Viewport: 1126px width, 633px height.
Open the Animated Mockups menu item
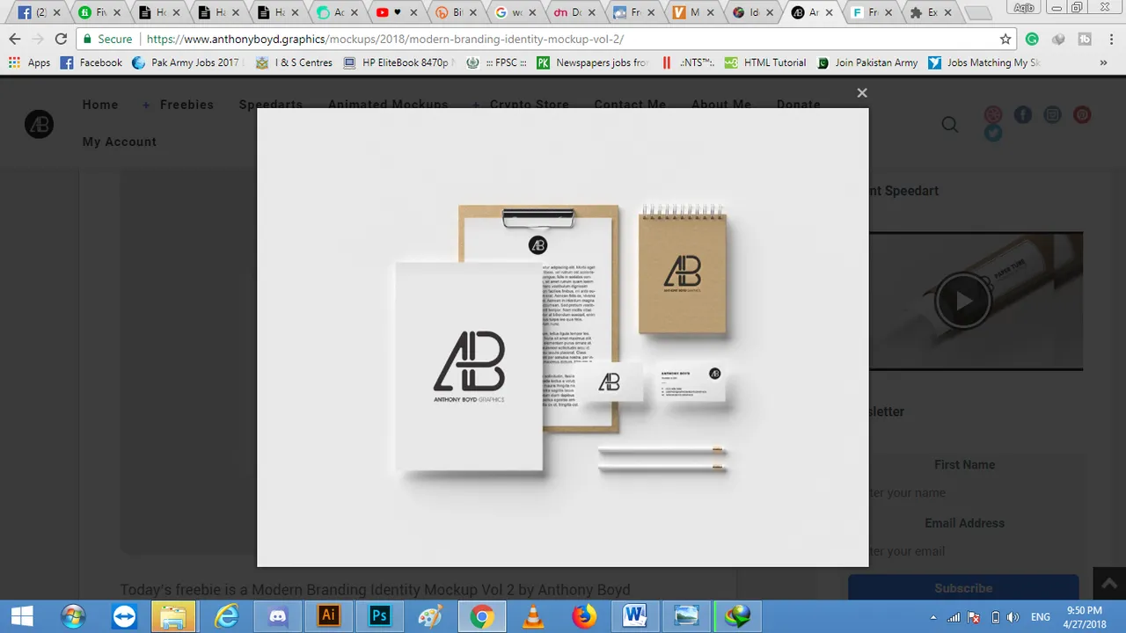click(x=388, y=105)
